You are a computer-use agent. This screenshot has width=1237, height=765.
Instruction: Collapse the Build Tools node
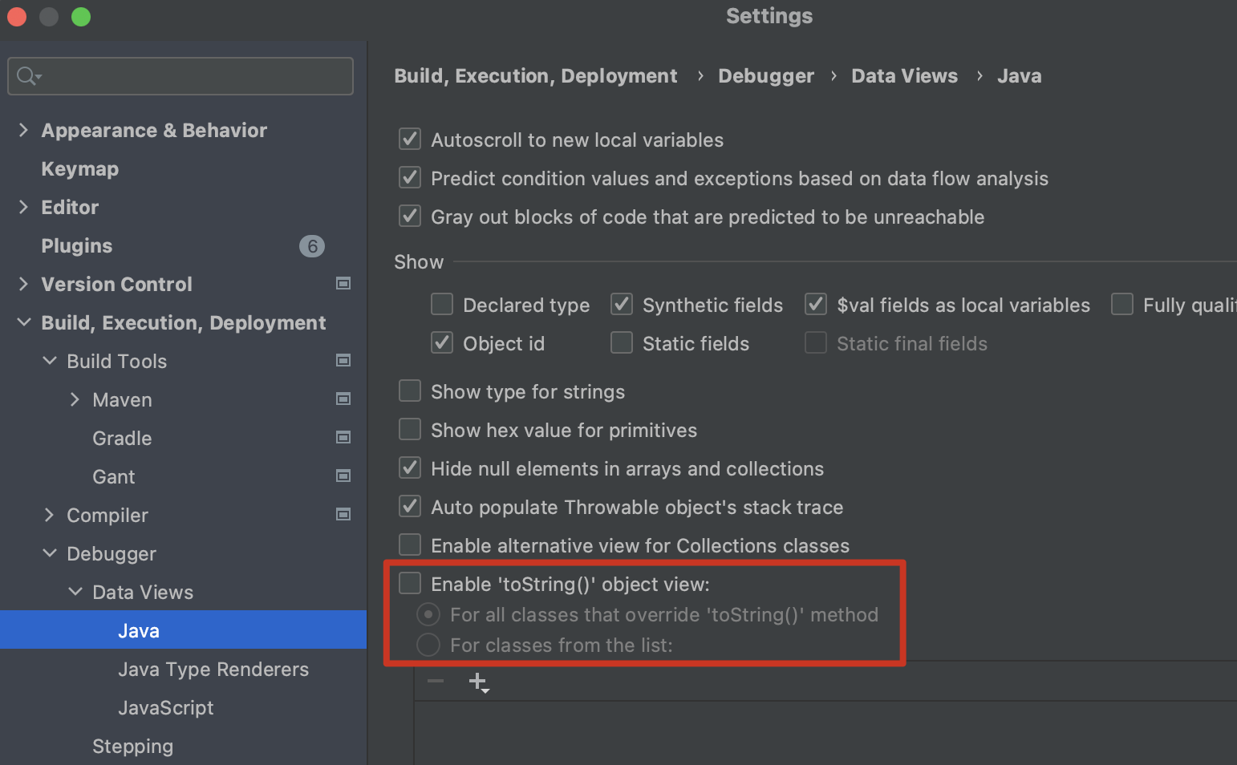point(50,361)
